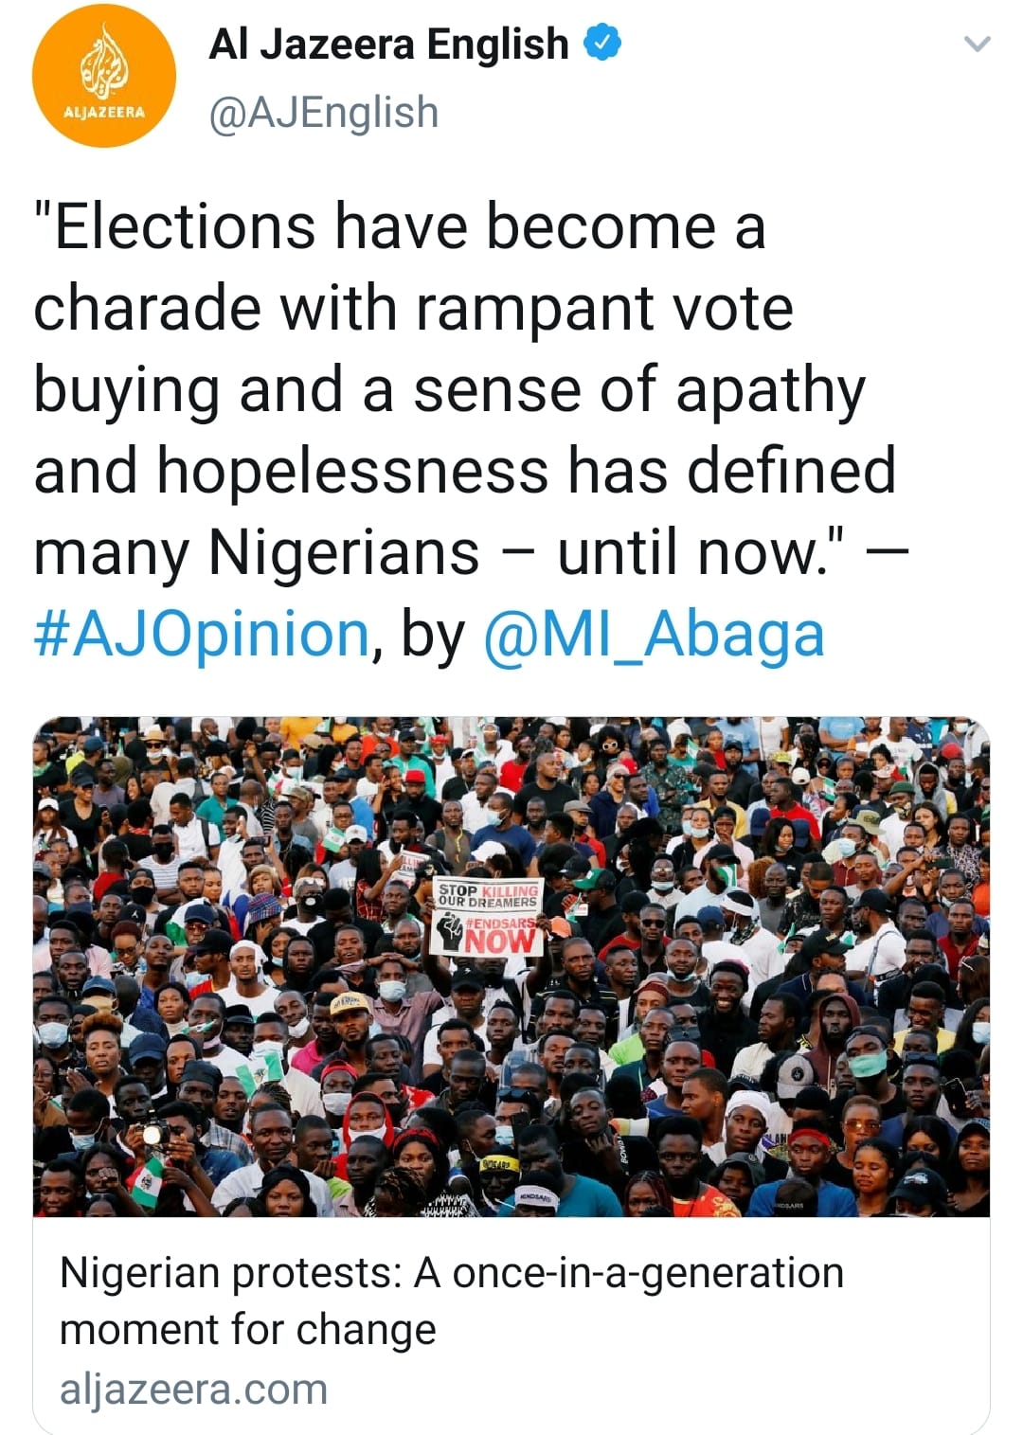The width and height of the screenshot is (1023, 1435).
Task: Select 'rampant vote' in the tweet text
Action: 604,309
